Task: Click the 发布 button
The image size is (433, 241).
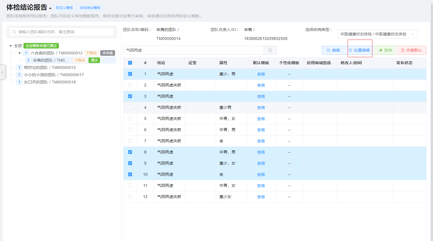Action: pos(385,50)
